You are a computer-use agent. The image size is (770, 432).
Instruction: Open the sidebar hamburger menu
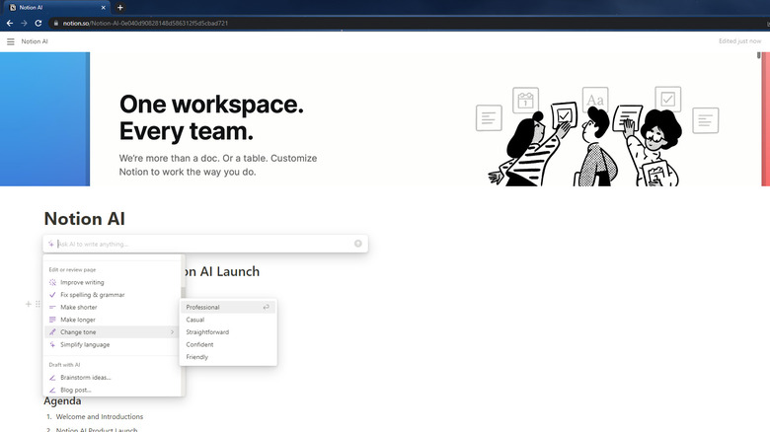pos(10,41)
